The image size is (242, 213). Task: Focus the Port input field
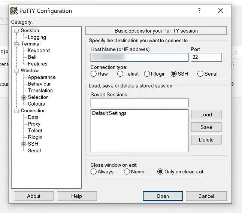pyautogui.click(x=206, y=57)
